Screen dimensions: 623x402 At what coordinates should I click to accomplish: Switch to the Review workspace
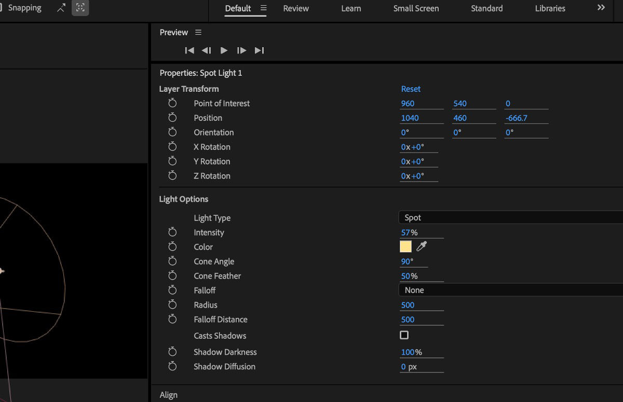pyautogui.click(x=295, y=8)
